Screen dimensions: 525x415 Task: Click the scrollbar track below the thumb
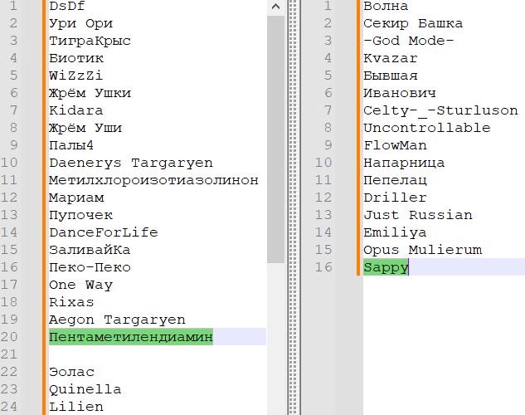click(275, 340)
